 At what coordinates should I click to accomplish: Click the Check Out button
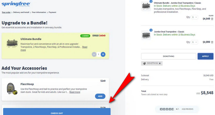[57, 113]
